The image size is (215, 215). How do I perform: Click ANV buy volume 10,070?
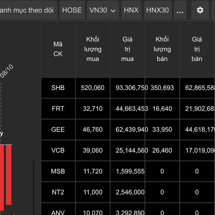[93, 212]
